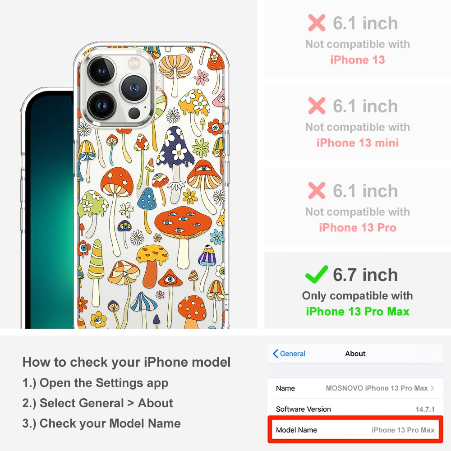Click the red X beside iPhone 13

tap(317, 23)
